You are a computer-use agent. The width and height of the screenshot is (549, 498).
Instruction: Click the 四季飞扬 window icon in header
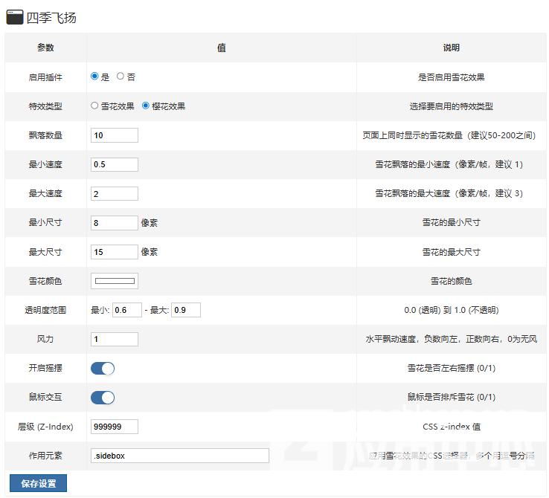pos(14,17)
